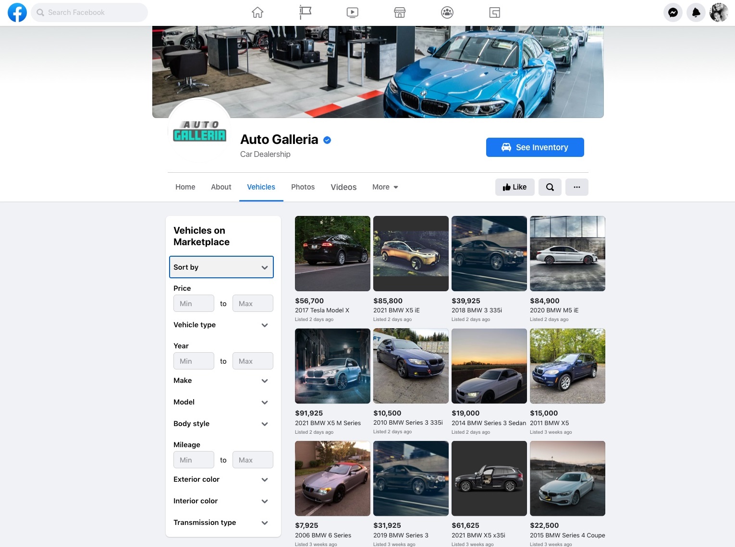Image resolution: width=735 pixels, height=547 pixels.
Task: Expand the Interior color filter
Action: pyautogui.click(x=221, y=501)
